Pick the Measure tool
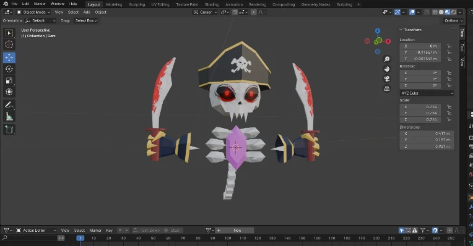 [x=9, y=117]
